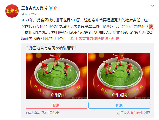
Task: Click the emoji face after 广州城队
Action: (151, 26)
